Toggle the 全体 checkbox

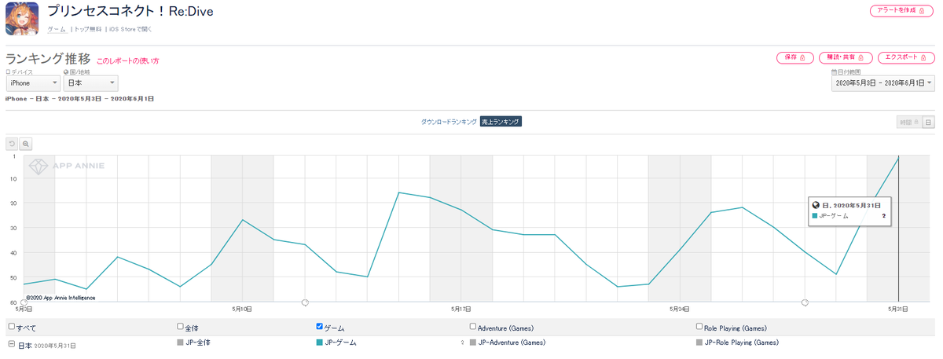pyautogui.click(x=181, y=327)
